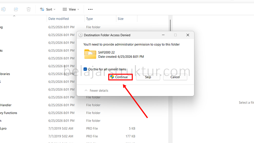The height and width of the screenshot is (143, 254).
Task: Click the Delete trash icon
Action: (29, 9)
